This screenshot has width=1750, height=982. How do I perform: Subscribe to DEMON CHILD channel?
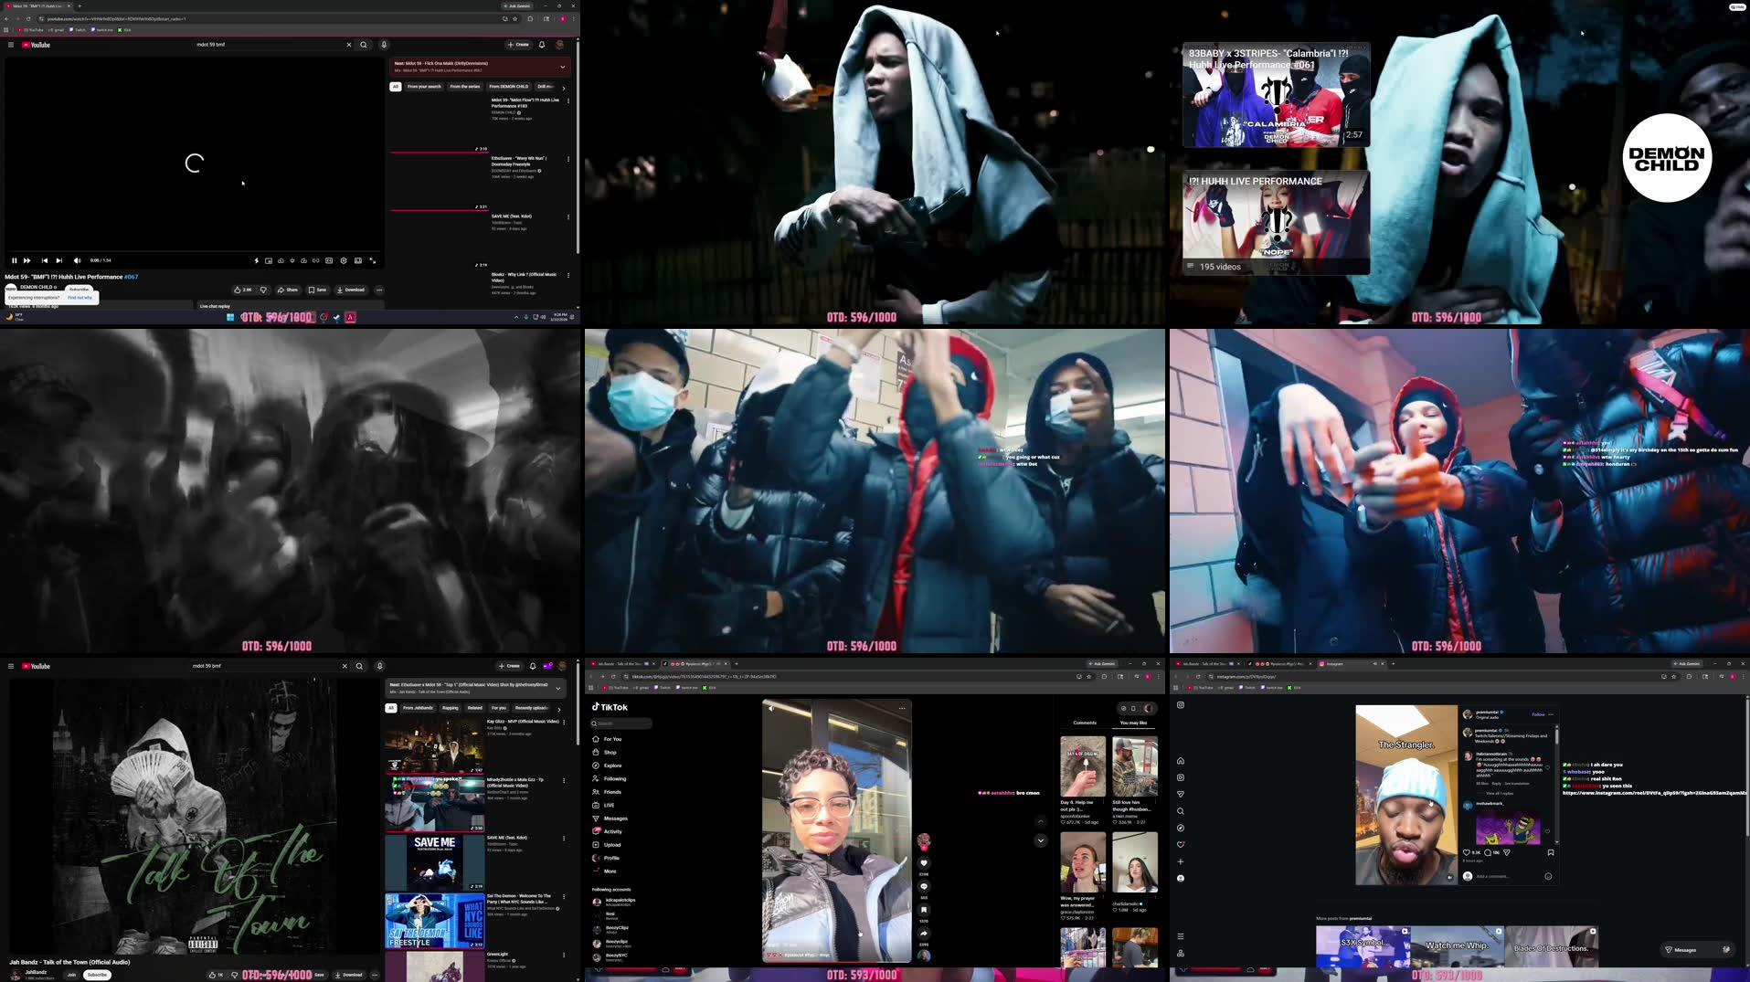pyautogui.click(x=80, y=290)
